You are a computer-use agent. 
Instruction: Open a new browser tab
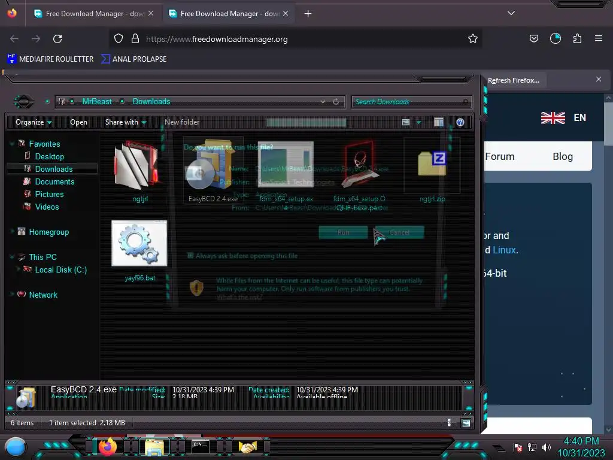pyautogui.click(x=308, y=14)
